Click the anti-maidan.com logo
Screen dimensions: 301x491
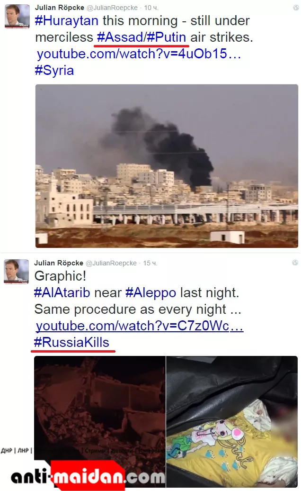click(88, 476)
